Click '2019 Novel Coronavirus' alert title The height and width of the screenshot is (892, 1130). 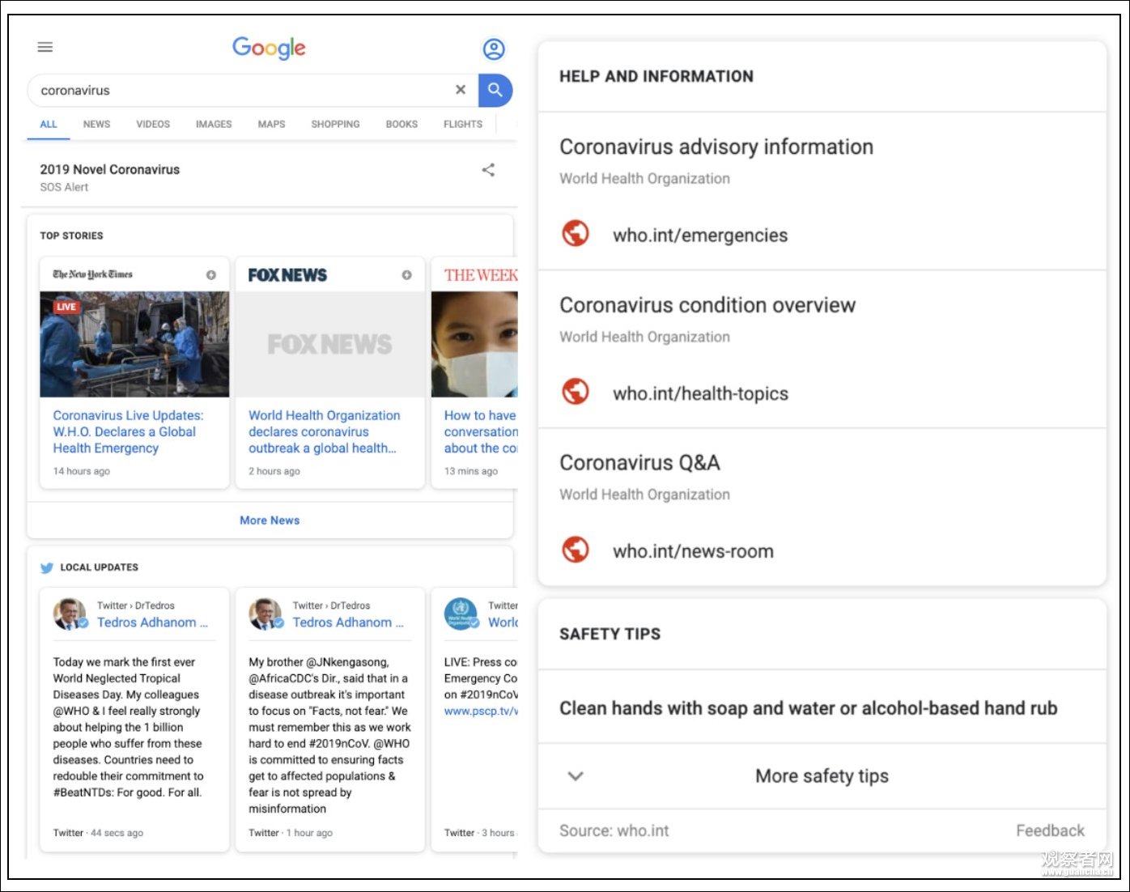pos(110,169)
